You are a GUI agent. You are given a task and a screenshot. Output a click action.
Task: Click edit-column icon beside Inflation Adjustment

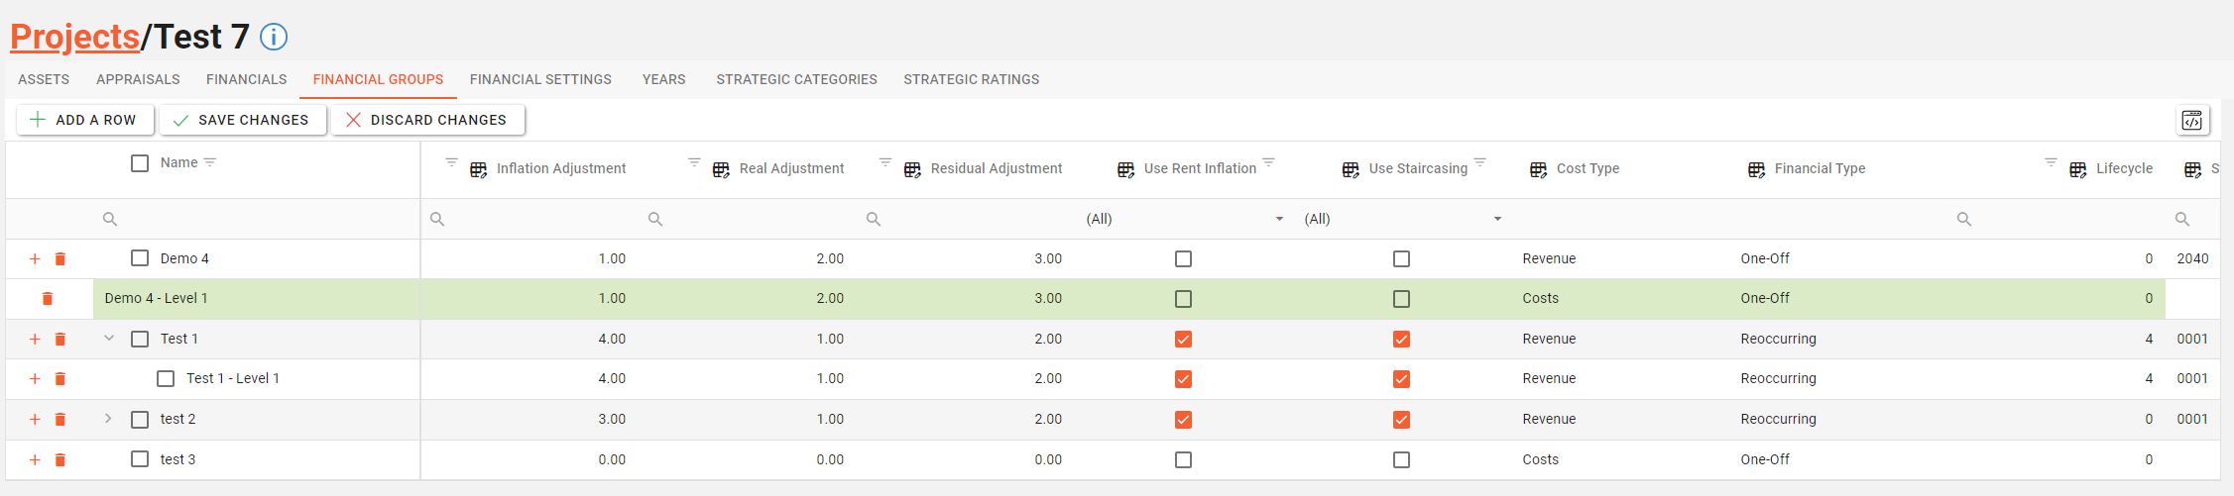(x=478, y=169)
